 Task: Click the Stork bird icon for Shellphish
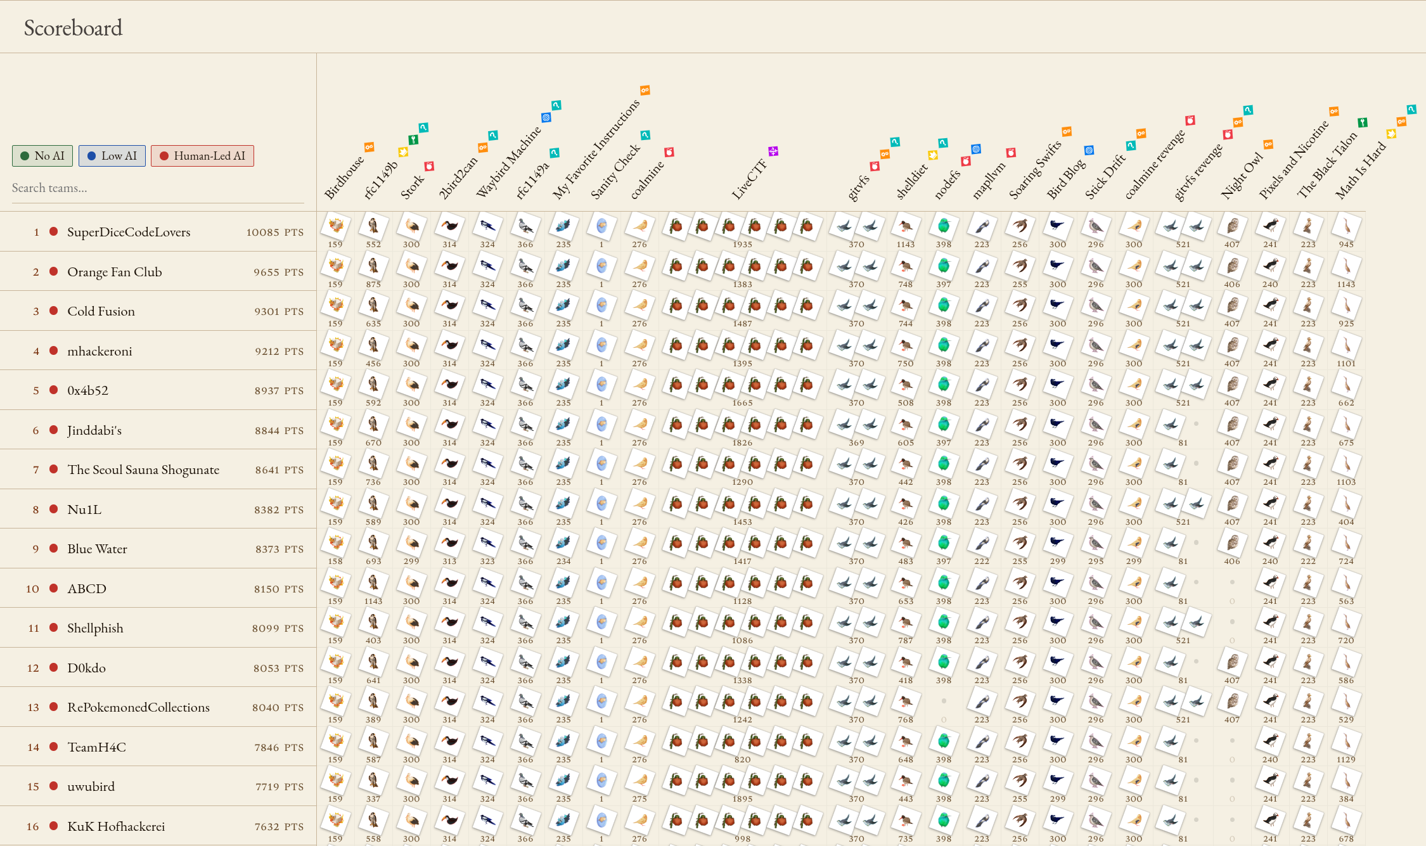pyautogui.click(x=411, y=622)
